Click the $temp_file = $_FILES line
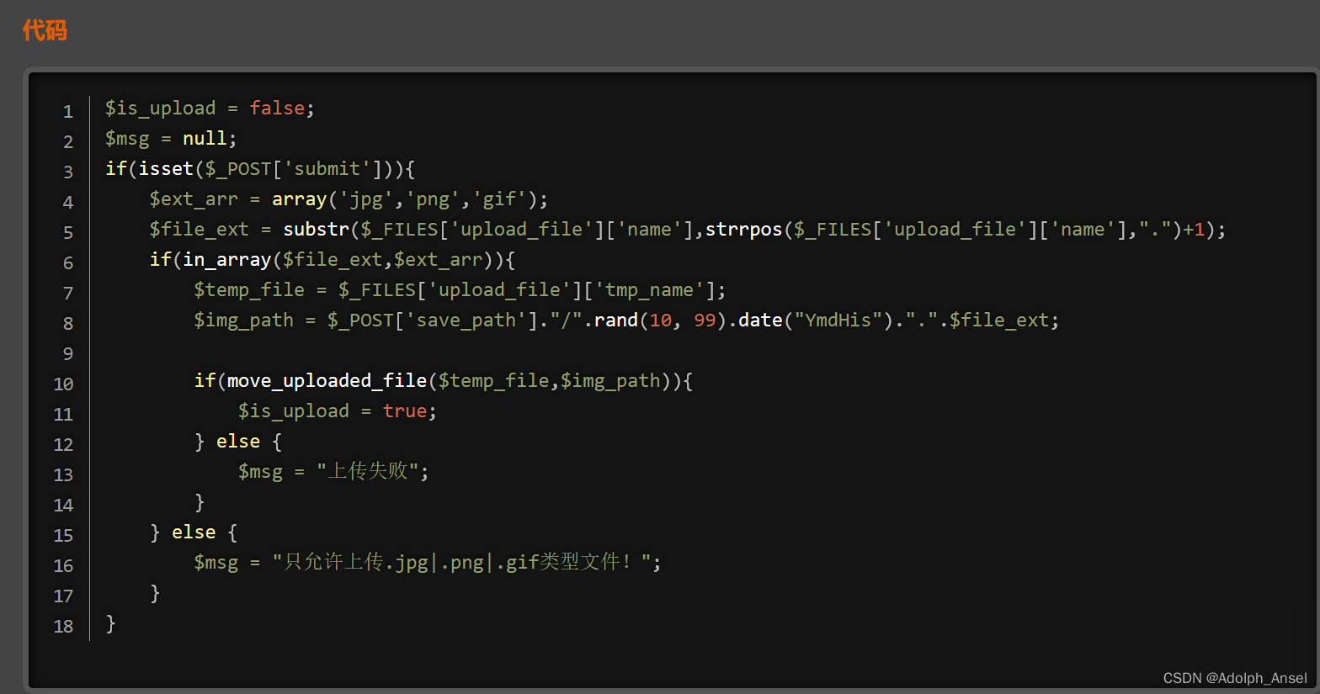 click(460, 290)
